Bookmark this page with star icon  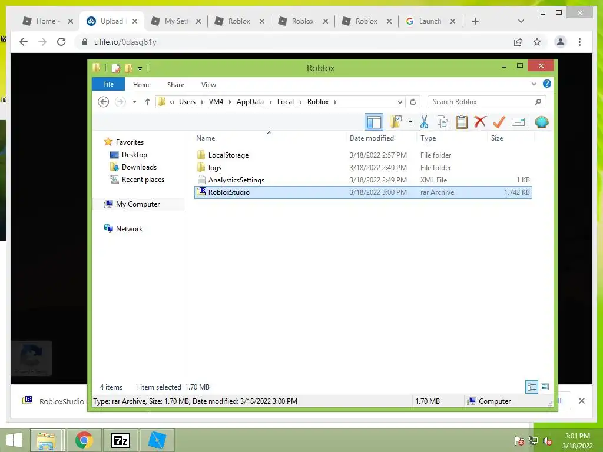(x=537, y=42)
